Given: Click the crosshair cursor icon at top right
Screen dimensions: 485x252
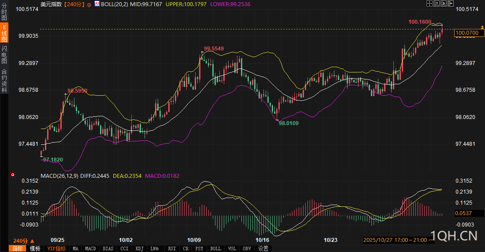Looking at the screenshot, I should 429,4.
